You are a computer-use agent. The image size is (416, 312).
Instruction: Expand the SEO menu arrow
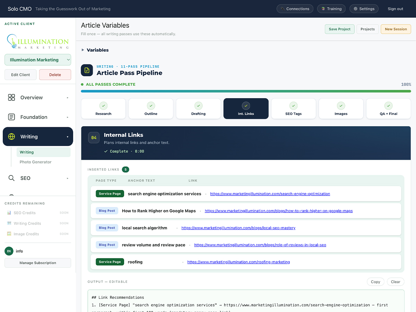tap(68, 178)
